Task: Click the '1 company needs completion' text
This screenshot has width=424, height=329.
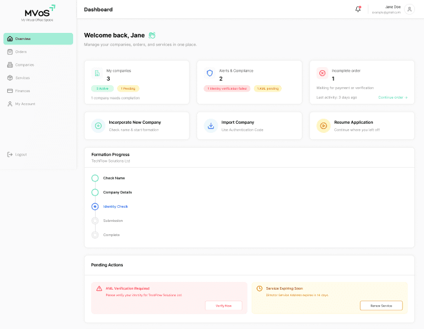Action: coord(116,98)
